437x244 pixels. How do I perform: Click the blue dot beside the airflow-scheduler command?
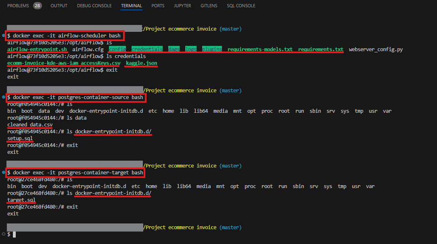pyautogui.click(x=3, y=35)
